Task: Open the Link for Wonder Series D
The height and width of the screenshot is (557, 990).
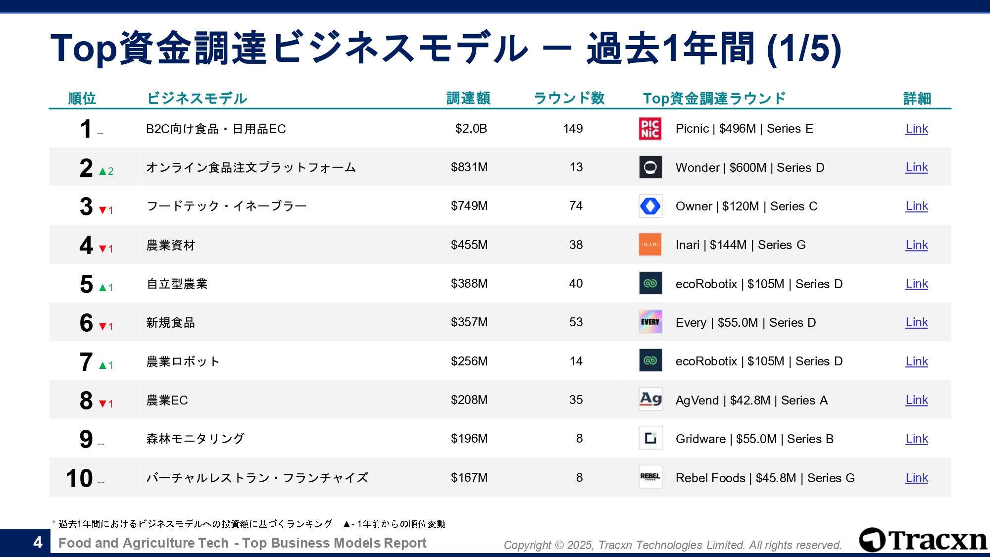Action: 916,167
